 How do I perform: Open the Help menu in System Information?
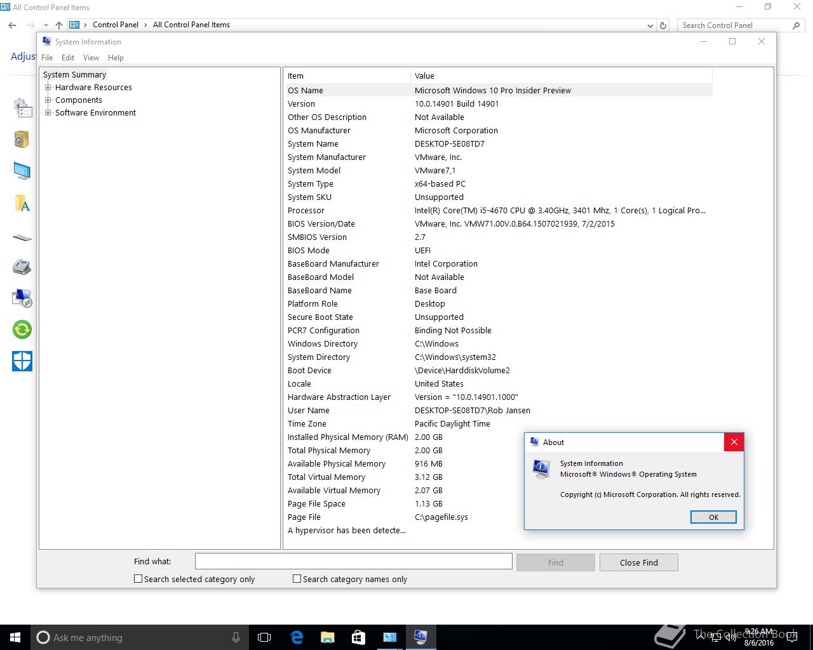[116, 57]
